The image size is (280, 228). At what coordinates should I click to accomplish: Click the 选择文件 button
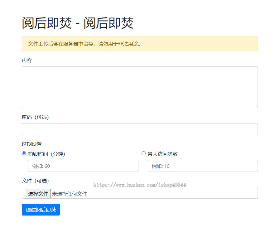coord(38,194)
